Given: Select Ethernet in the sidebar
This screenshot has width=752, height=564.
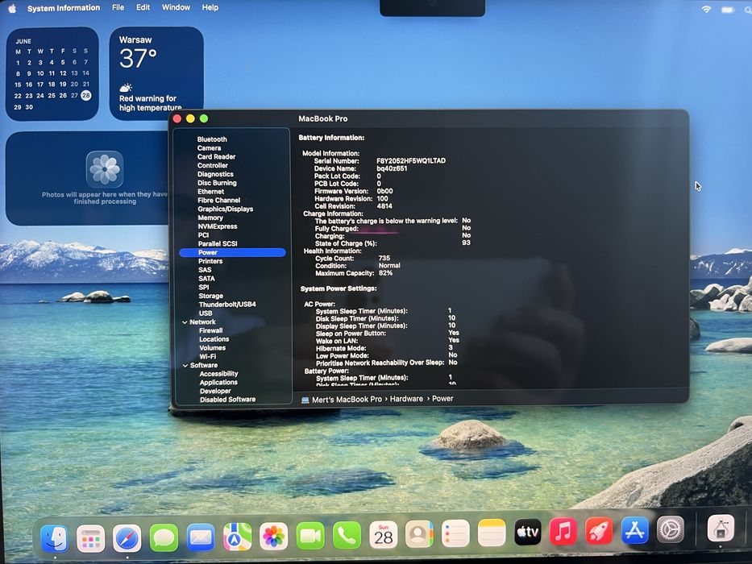Looking at the screenshot, I should (210, 192).
